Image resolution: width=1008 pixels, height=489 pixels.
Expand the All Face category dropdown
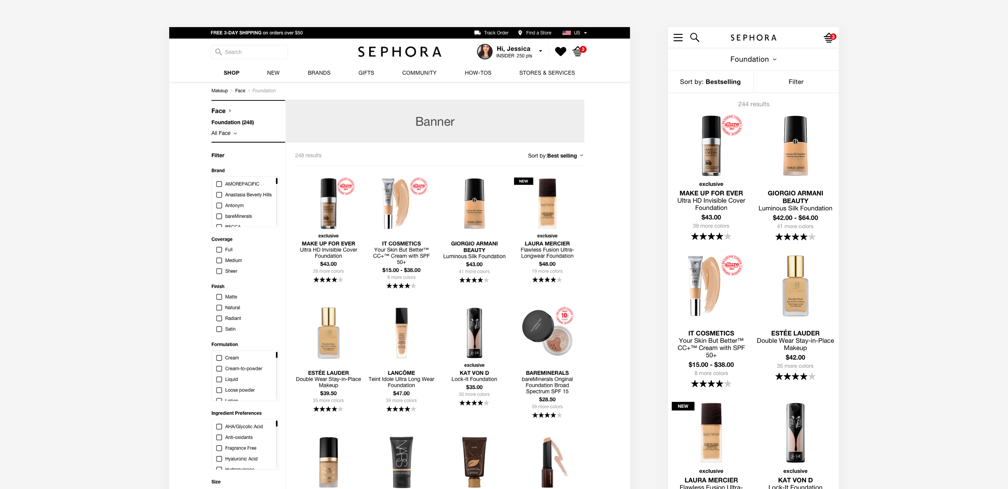(224, 133)
